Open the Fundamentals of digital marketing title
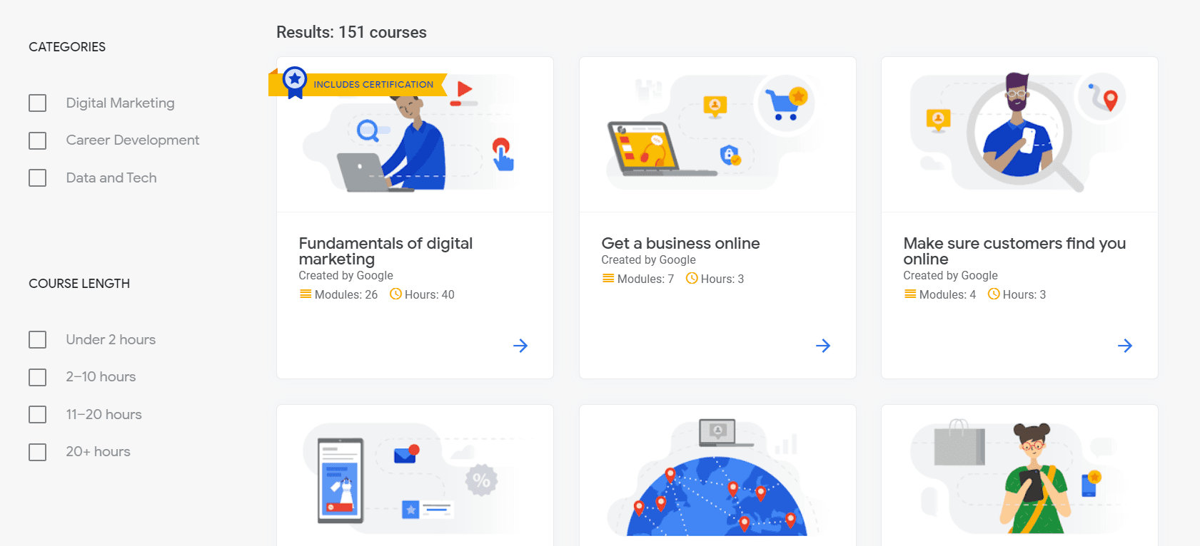 385,251
